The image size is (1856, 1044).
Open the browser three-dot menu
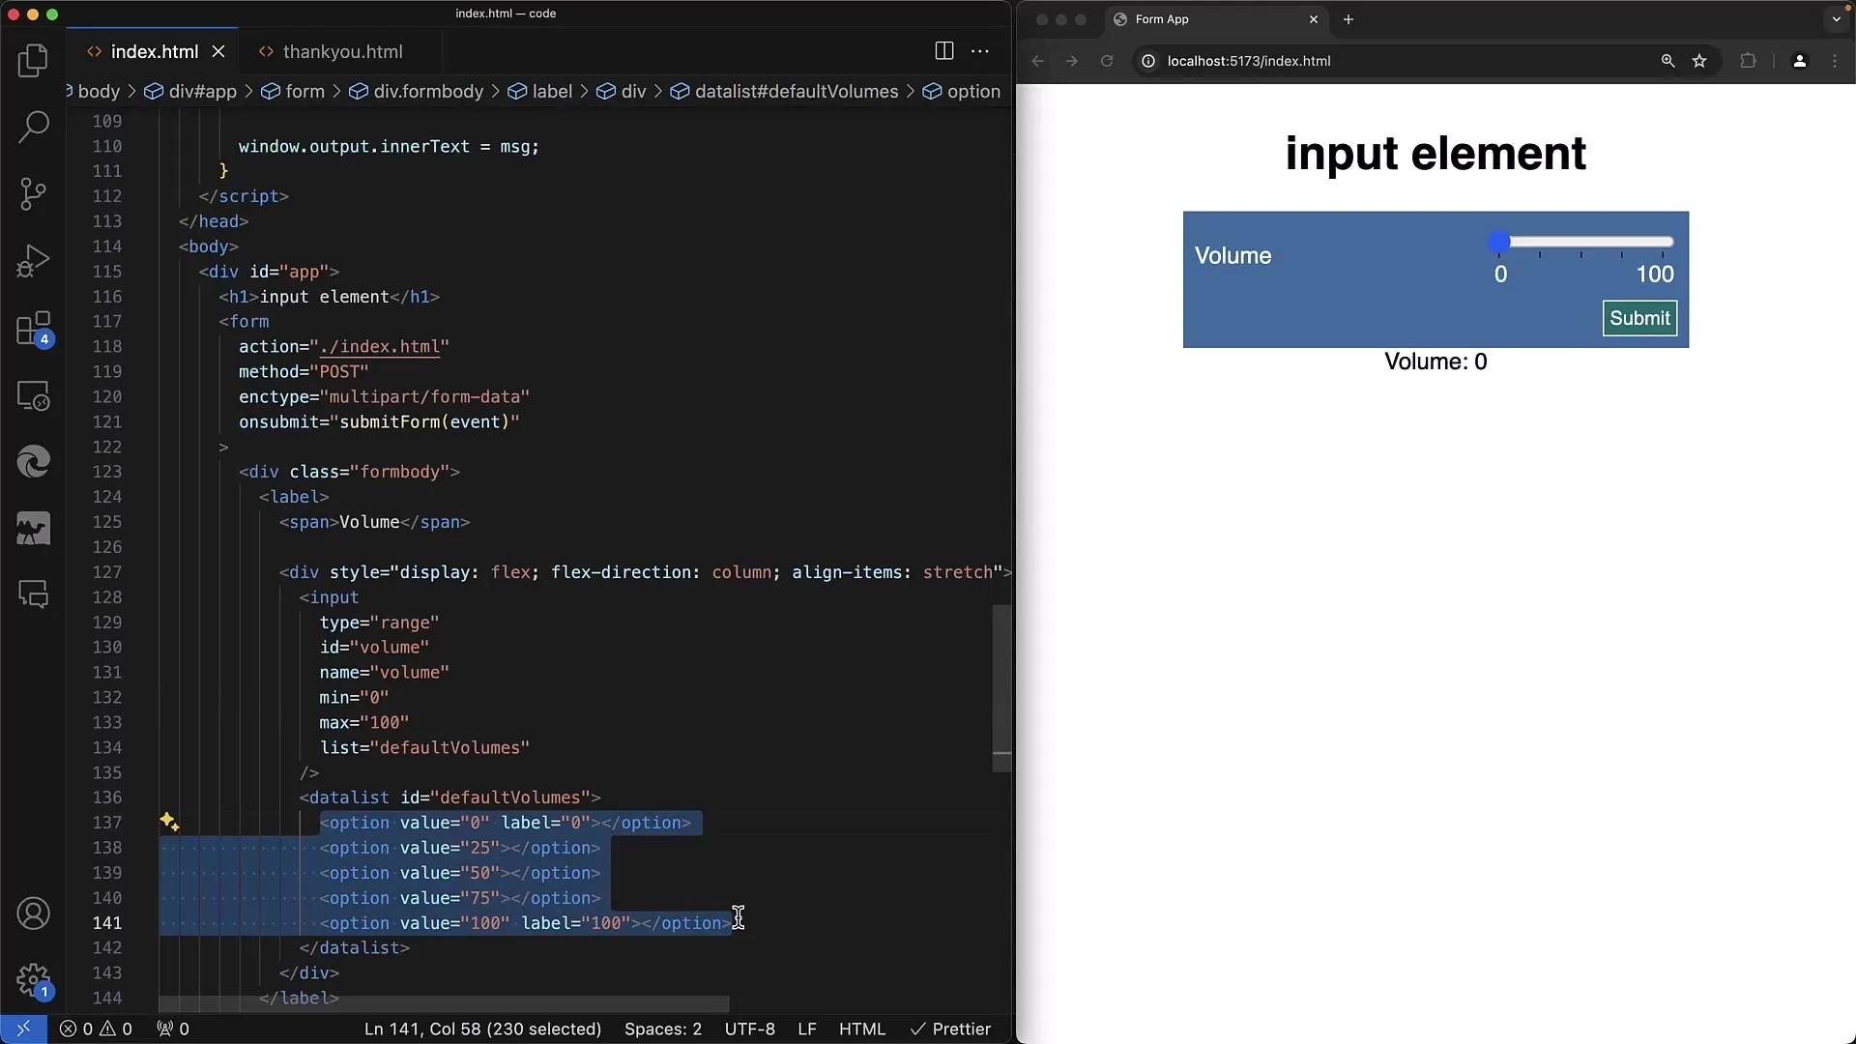point(1835,61)
